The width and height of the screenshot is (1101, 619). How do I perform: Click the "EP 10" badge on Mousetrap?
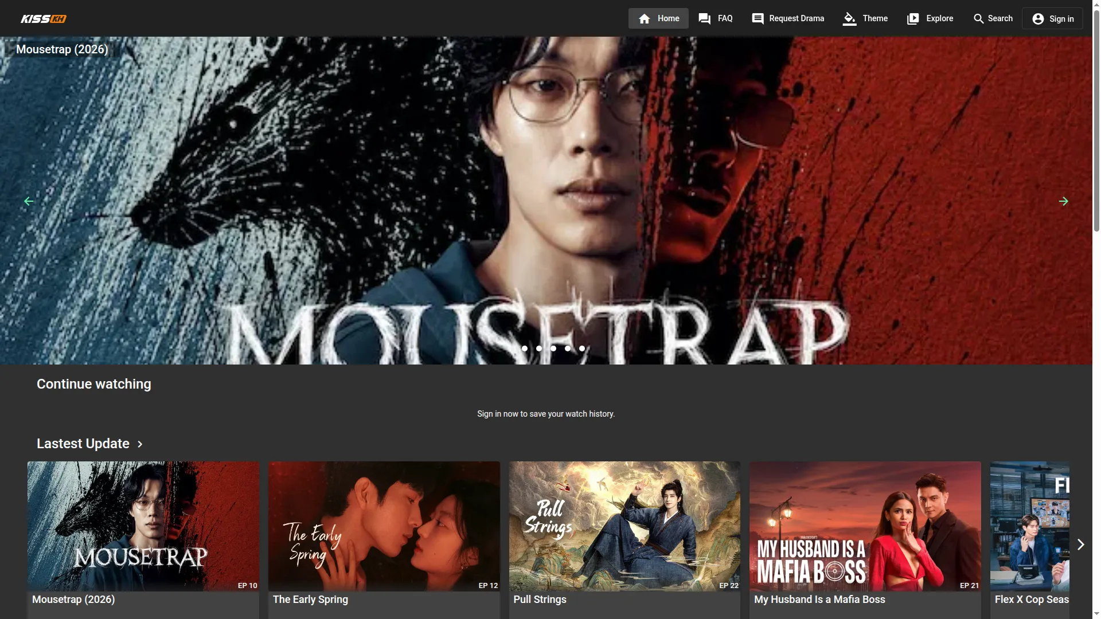248,585
